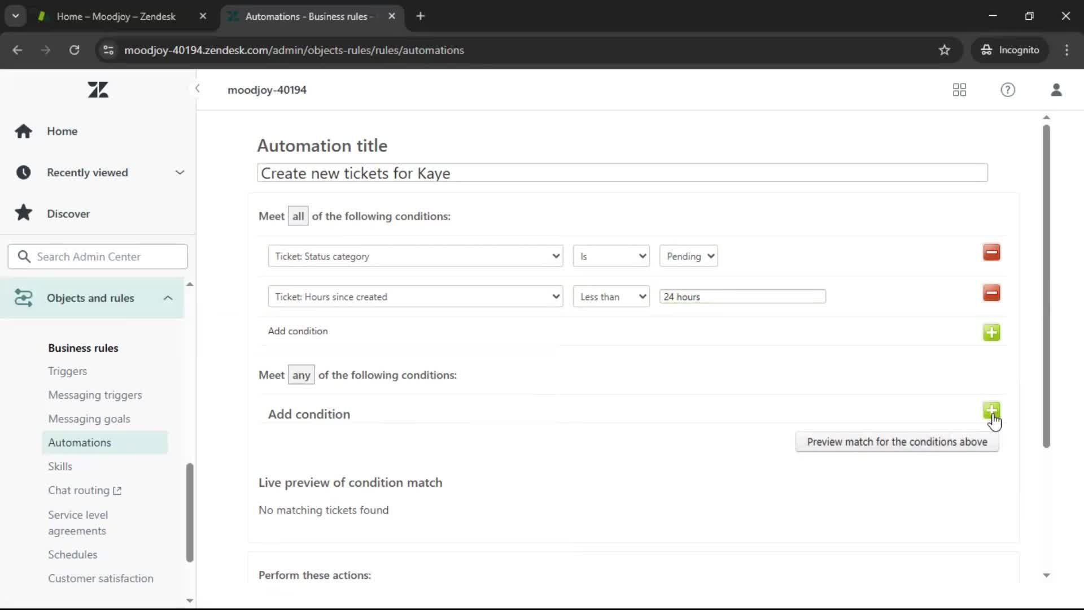Image resolution: width=1084 pixels, height=610 pixels.
Task: Add condition to the 'all' section
Action: (991, 332)
